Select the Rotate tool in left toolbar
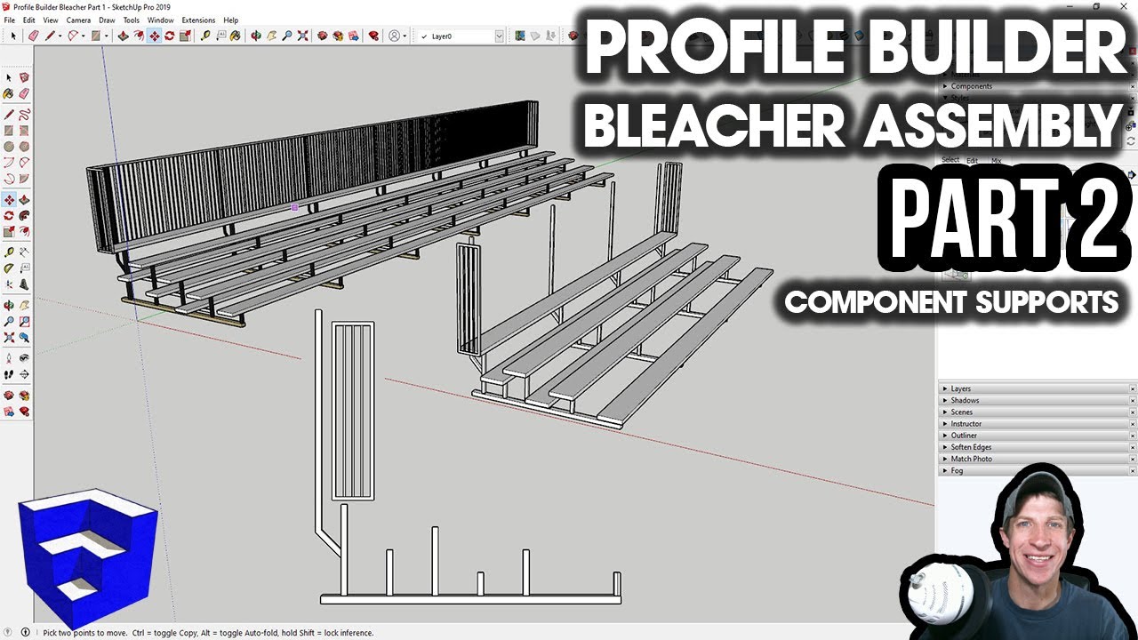Screen dimensions: 1138x640 point(9,215)
